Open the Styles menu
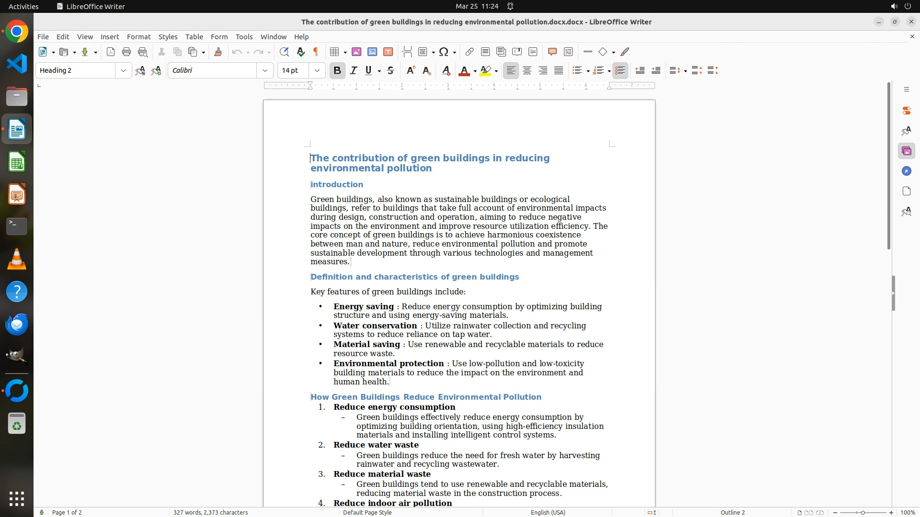This screenshot has width=920, height=517. point(168,37)
